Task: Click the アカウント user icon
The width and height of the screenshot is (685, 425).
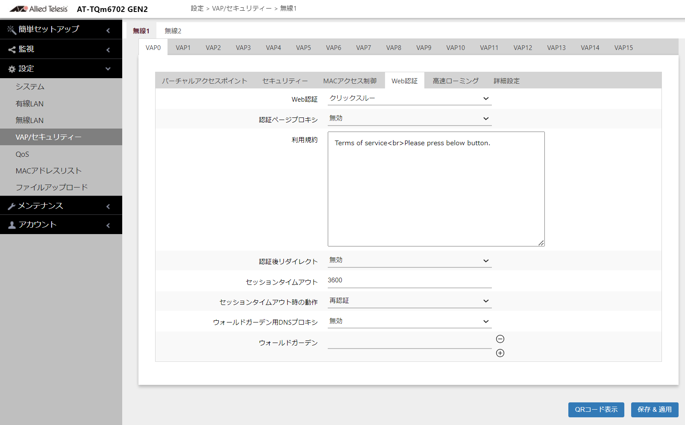Action: point(11,224)
